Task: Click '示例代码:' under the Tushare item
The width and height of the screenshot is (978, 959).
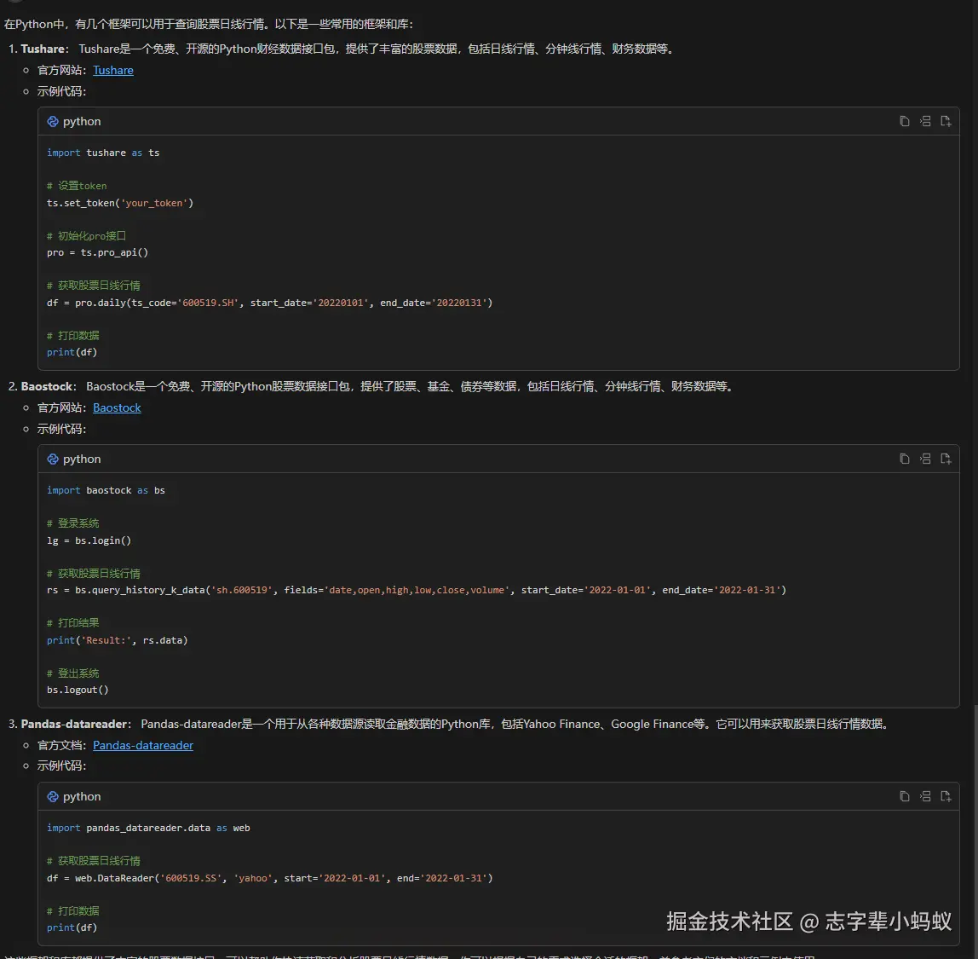Action: point(61,91)
